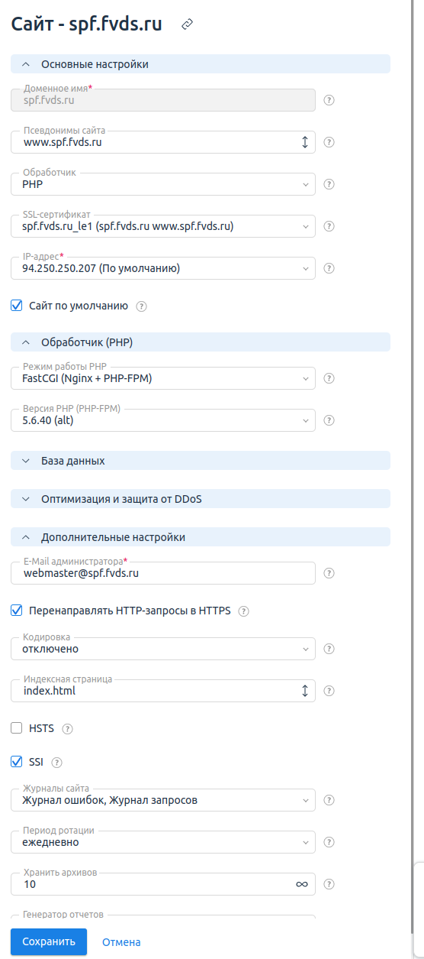
Task: Click help icon beside SSL-сертификат field
Action: pos(329,226)
